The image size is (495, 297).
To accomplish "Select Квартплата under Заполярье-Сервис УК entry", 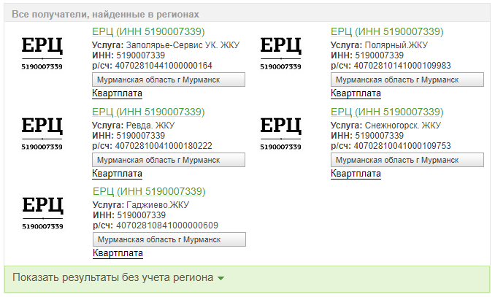I will [117, 93].
